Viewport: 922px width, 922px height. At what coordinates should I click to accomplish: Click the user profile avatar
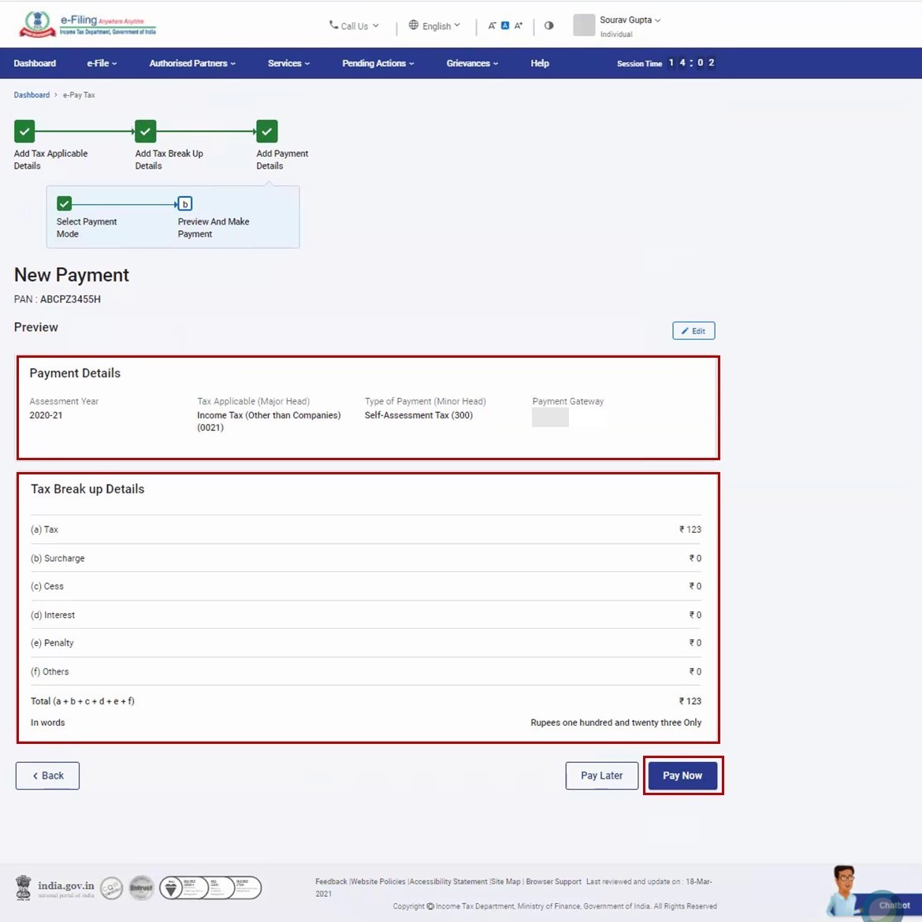(x=584, y=25)
